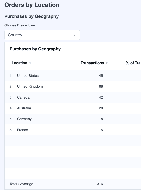Click the % of Transactions column header

[133, 63]
